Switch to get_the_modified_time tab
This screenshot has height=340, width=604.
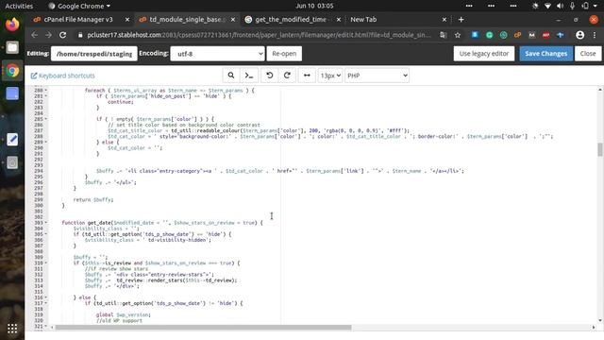[291, 19]
